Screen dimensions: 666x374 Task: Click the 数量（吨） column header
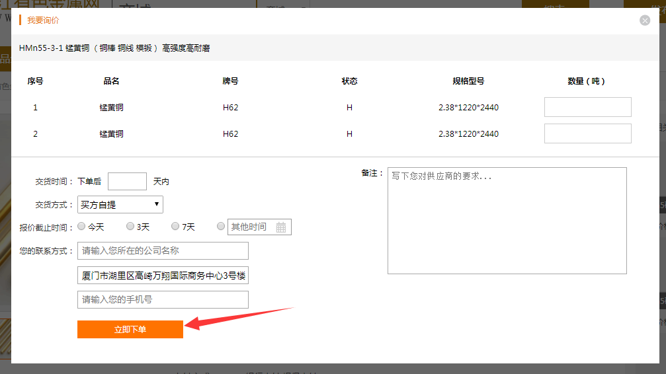pos(586,81)
